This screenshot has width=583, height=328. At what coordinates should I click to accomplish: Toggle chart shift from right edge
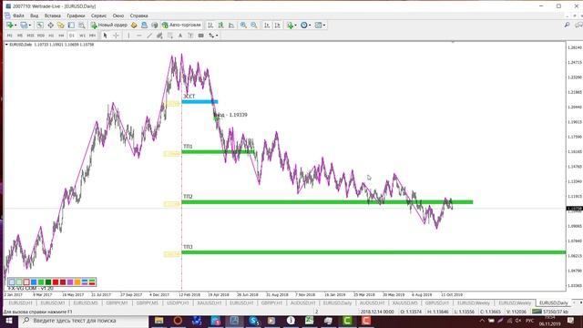tap(277, 26)
